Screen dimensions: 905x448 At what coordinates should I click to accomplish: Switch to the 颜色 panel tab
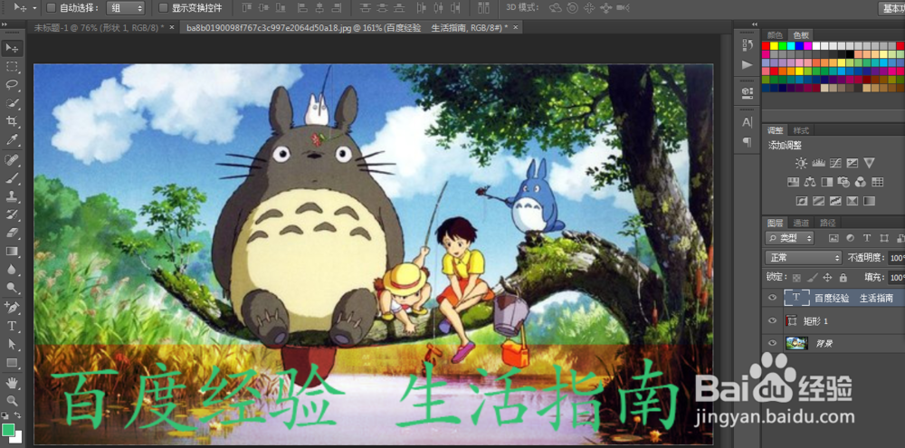coord(776,34)
